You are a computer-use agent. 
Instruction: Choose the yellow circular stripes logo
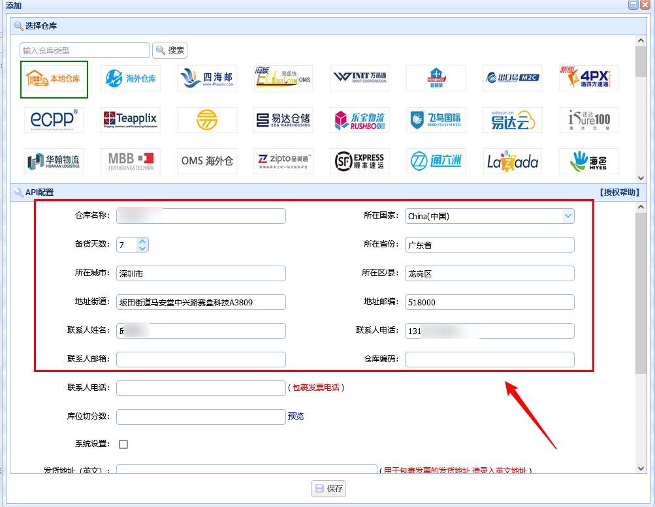tap(207, 120)
